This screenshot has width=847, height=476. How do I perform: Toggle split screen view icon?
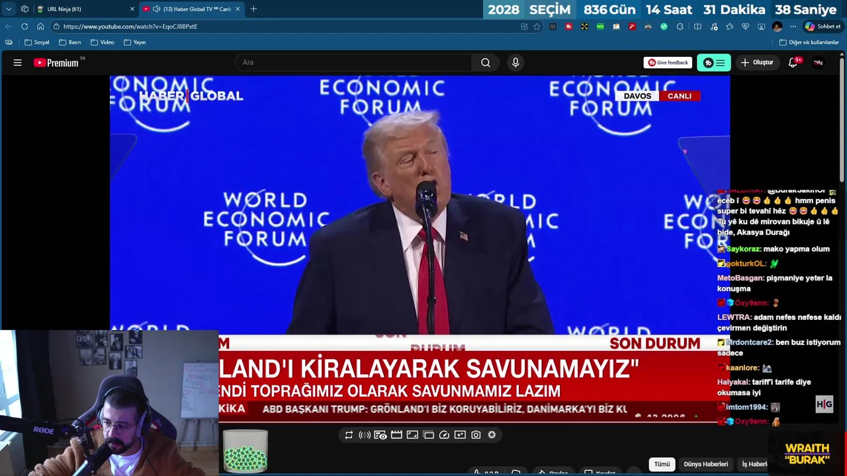click(697, 26)
